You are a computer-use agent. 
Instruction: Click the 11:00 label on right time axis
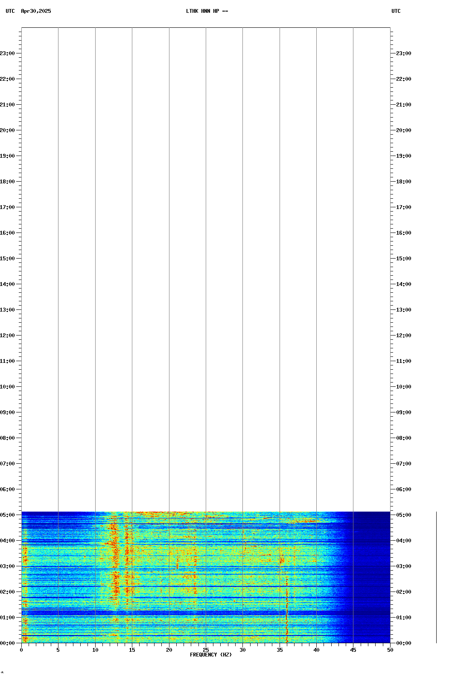tap(404, 361)
